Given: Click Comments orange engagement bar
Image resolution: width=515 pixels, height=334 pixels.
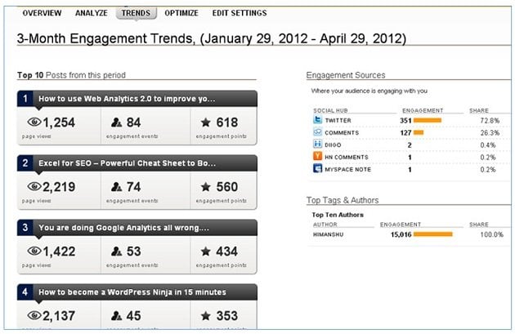Looking at the screenshot, I should [419, 132].
